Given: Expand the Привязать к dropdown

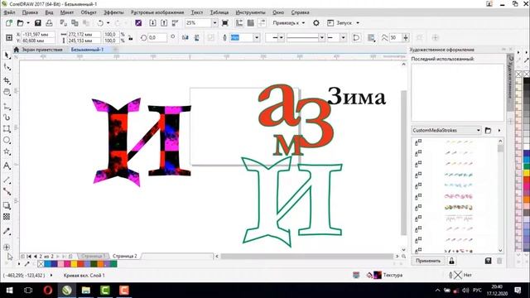Looking at the screenshot, I should (304, 23).
